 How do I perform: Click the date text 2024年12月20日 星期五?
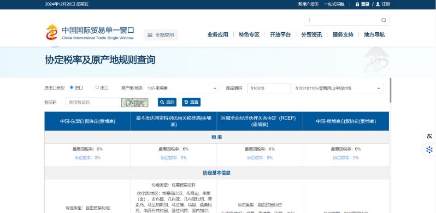point(67,4)
